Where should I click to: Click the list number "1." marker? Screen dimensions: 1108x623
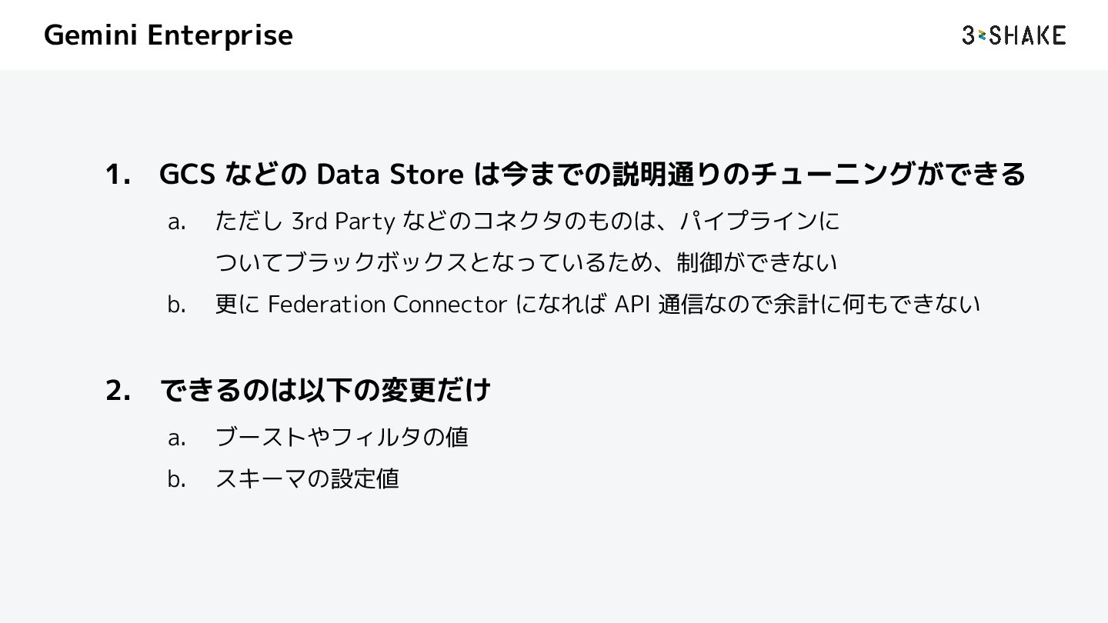(x=118, y=175)
